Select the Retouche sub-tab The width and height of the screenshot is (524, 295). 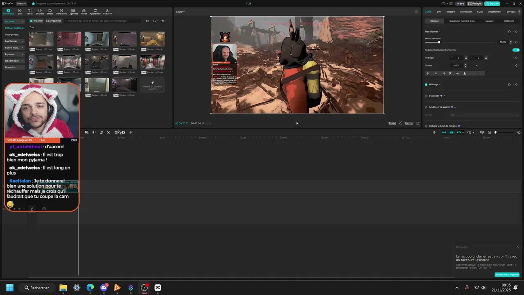509,21
